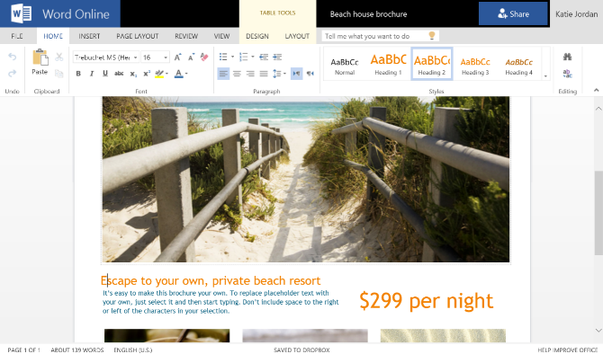Set left-to-right text direction
Screen dimensions: 603x354
(x=296, y=74)
